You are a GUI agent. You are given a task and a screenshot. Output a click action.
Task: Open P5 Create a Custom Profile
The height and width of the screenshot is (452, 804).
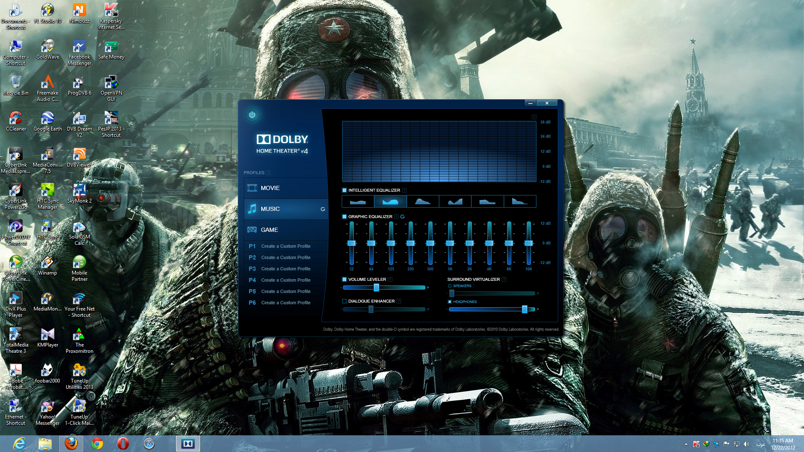[x=286, y=291]
